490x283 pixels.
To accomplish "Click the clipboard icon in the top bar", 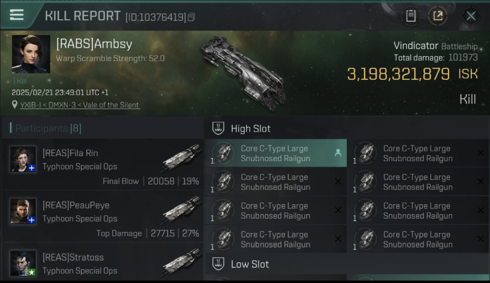I will (x=410, y=16).
